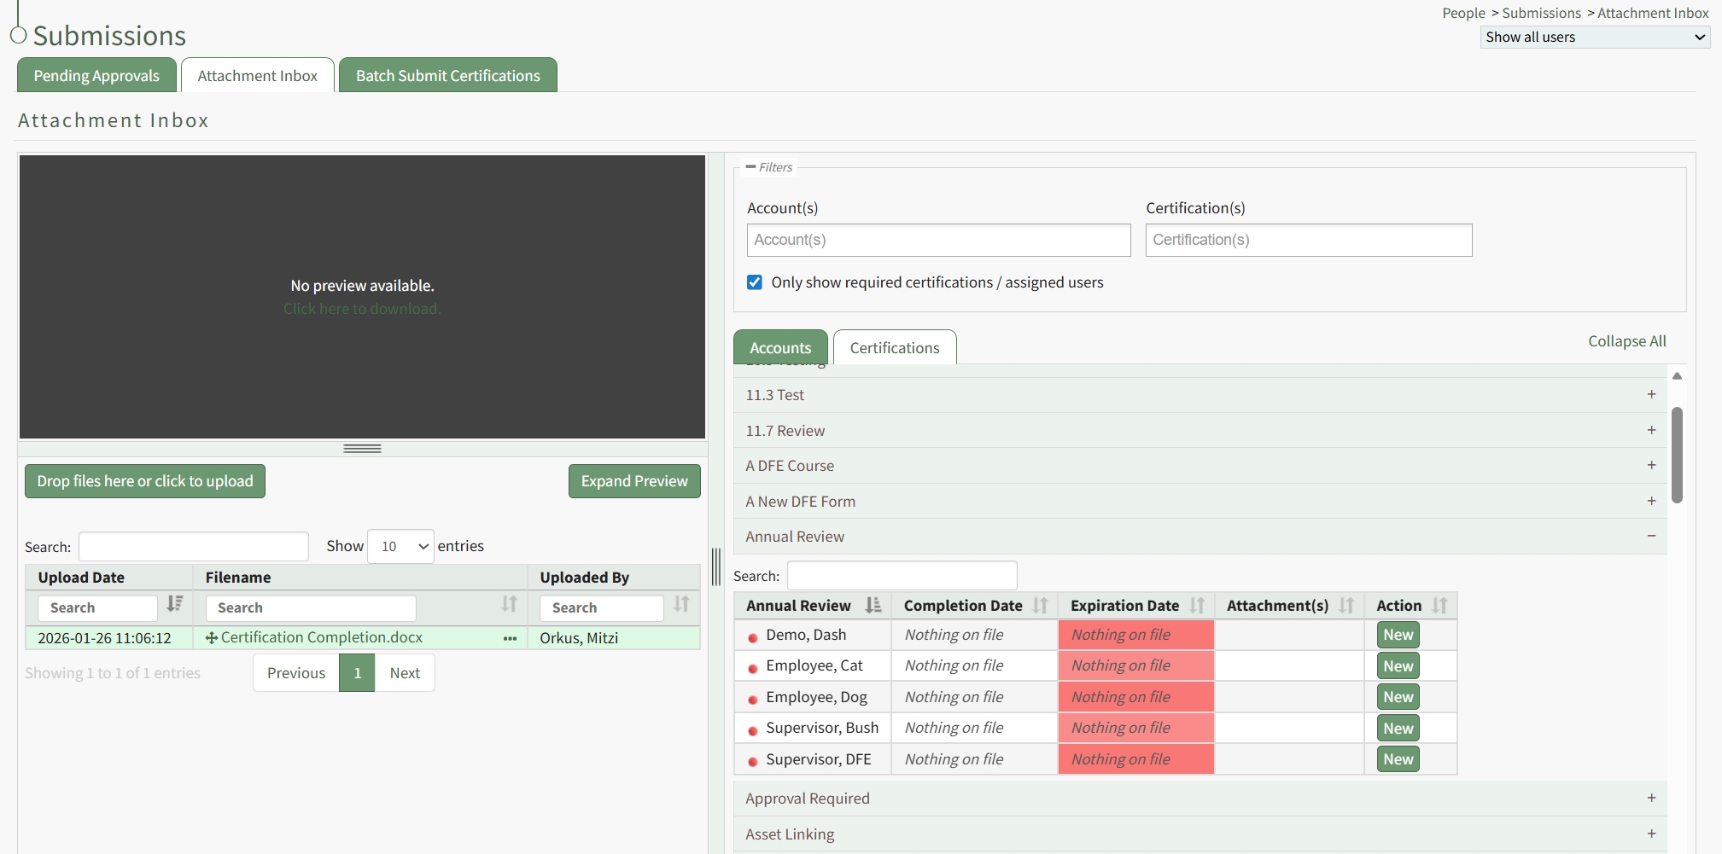Click Filename column sort arrows

coord(509,604)
